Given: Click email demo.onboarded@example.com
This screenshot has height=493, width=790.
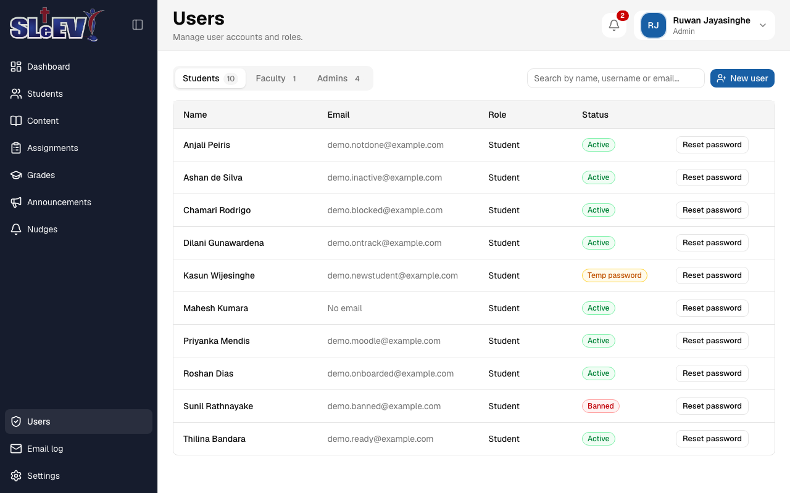Looking at the screenshot, I should point(391,373).
